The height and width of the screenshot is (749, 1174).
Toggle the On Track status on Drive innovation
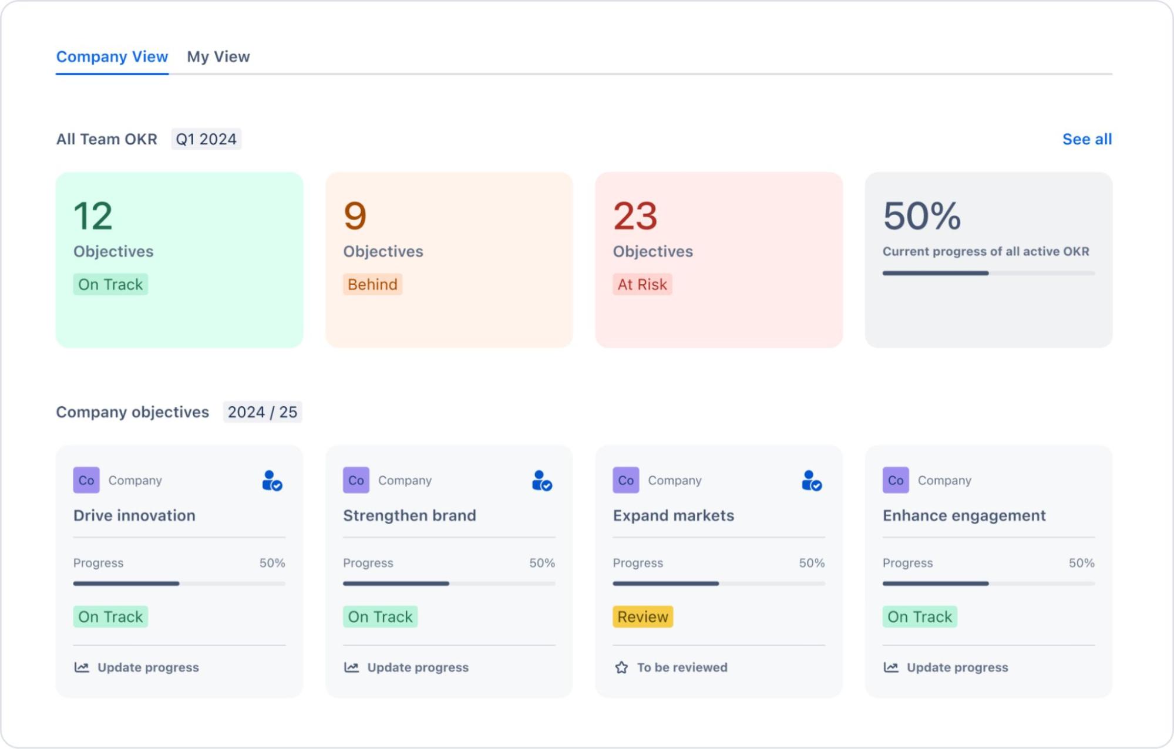point(110,617)
